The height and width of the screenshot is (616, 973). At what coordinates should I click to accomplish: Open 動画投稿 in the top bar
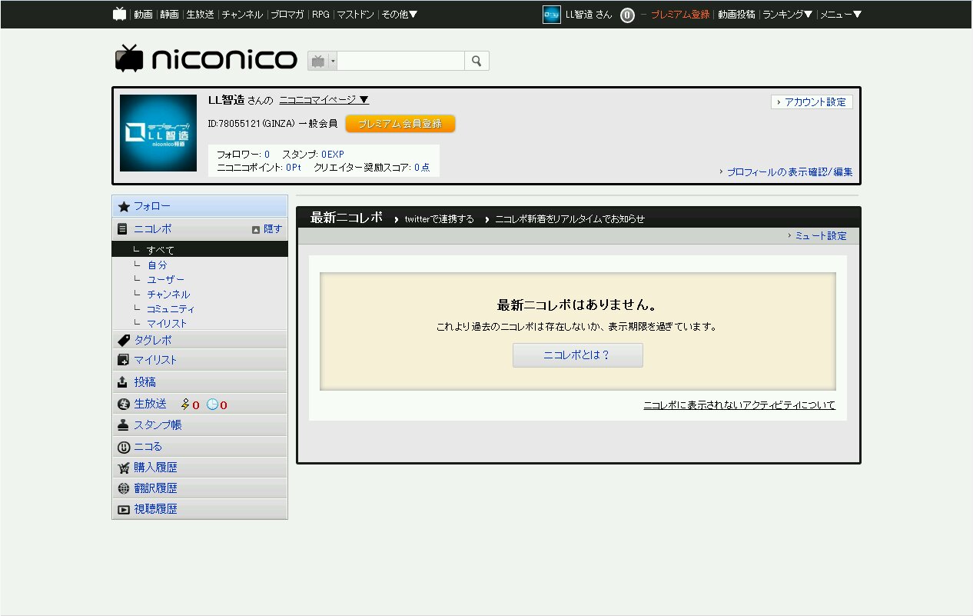(736, 15)
